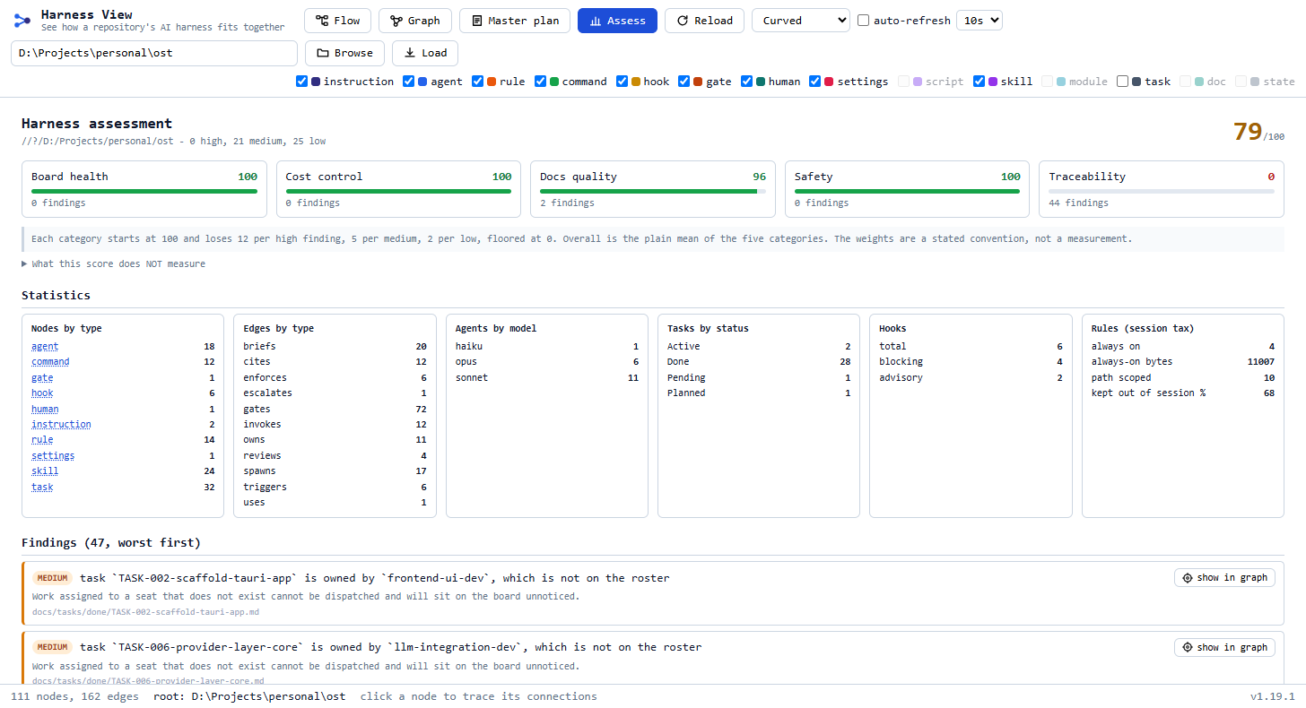Open the Curved edge style dropdown
Screen dimensions: 1306x708
coord(801,21)
